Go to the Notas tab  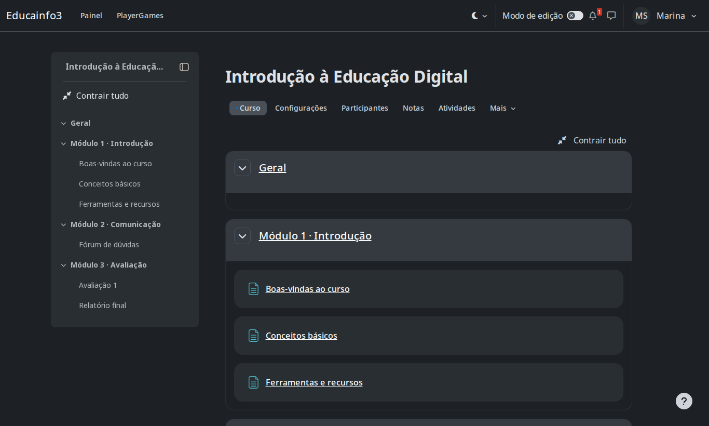pyautogui.click(x=413, y=108)
